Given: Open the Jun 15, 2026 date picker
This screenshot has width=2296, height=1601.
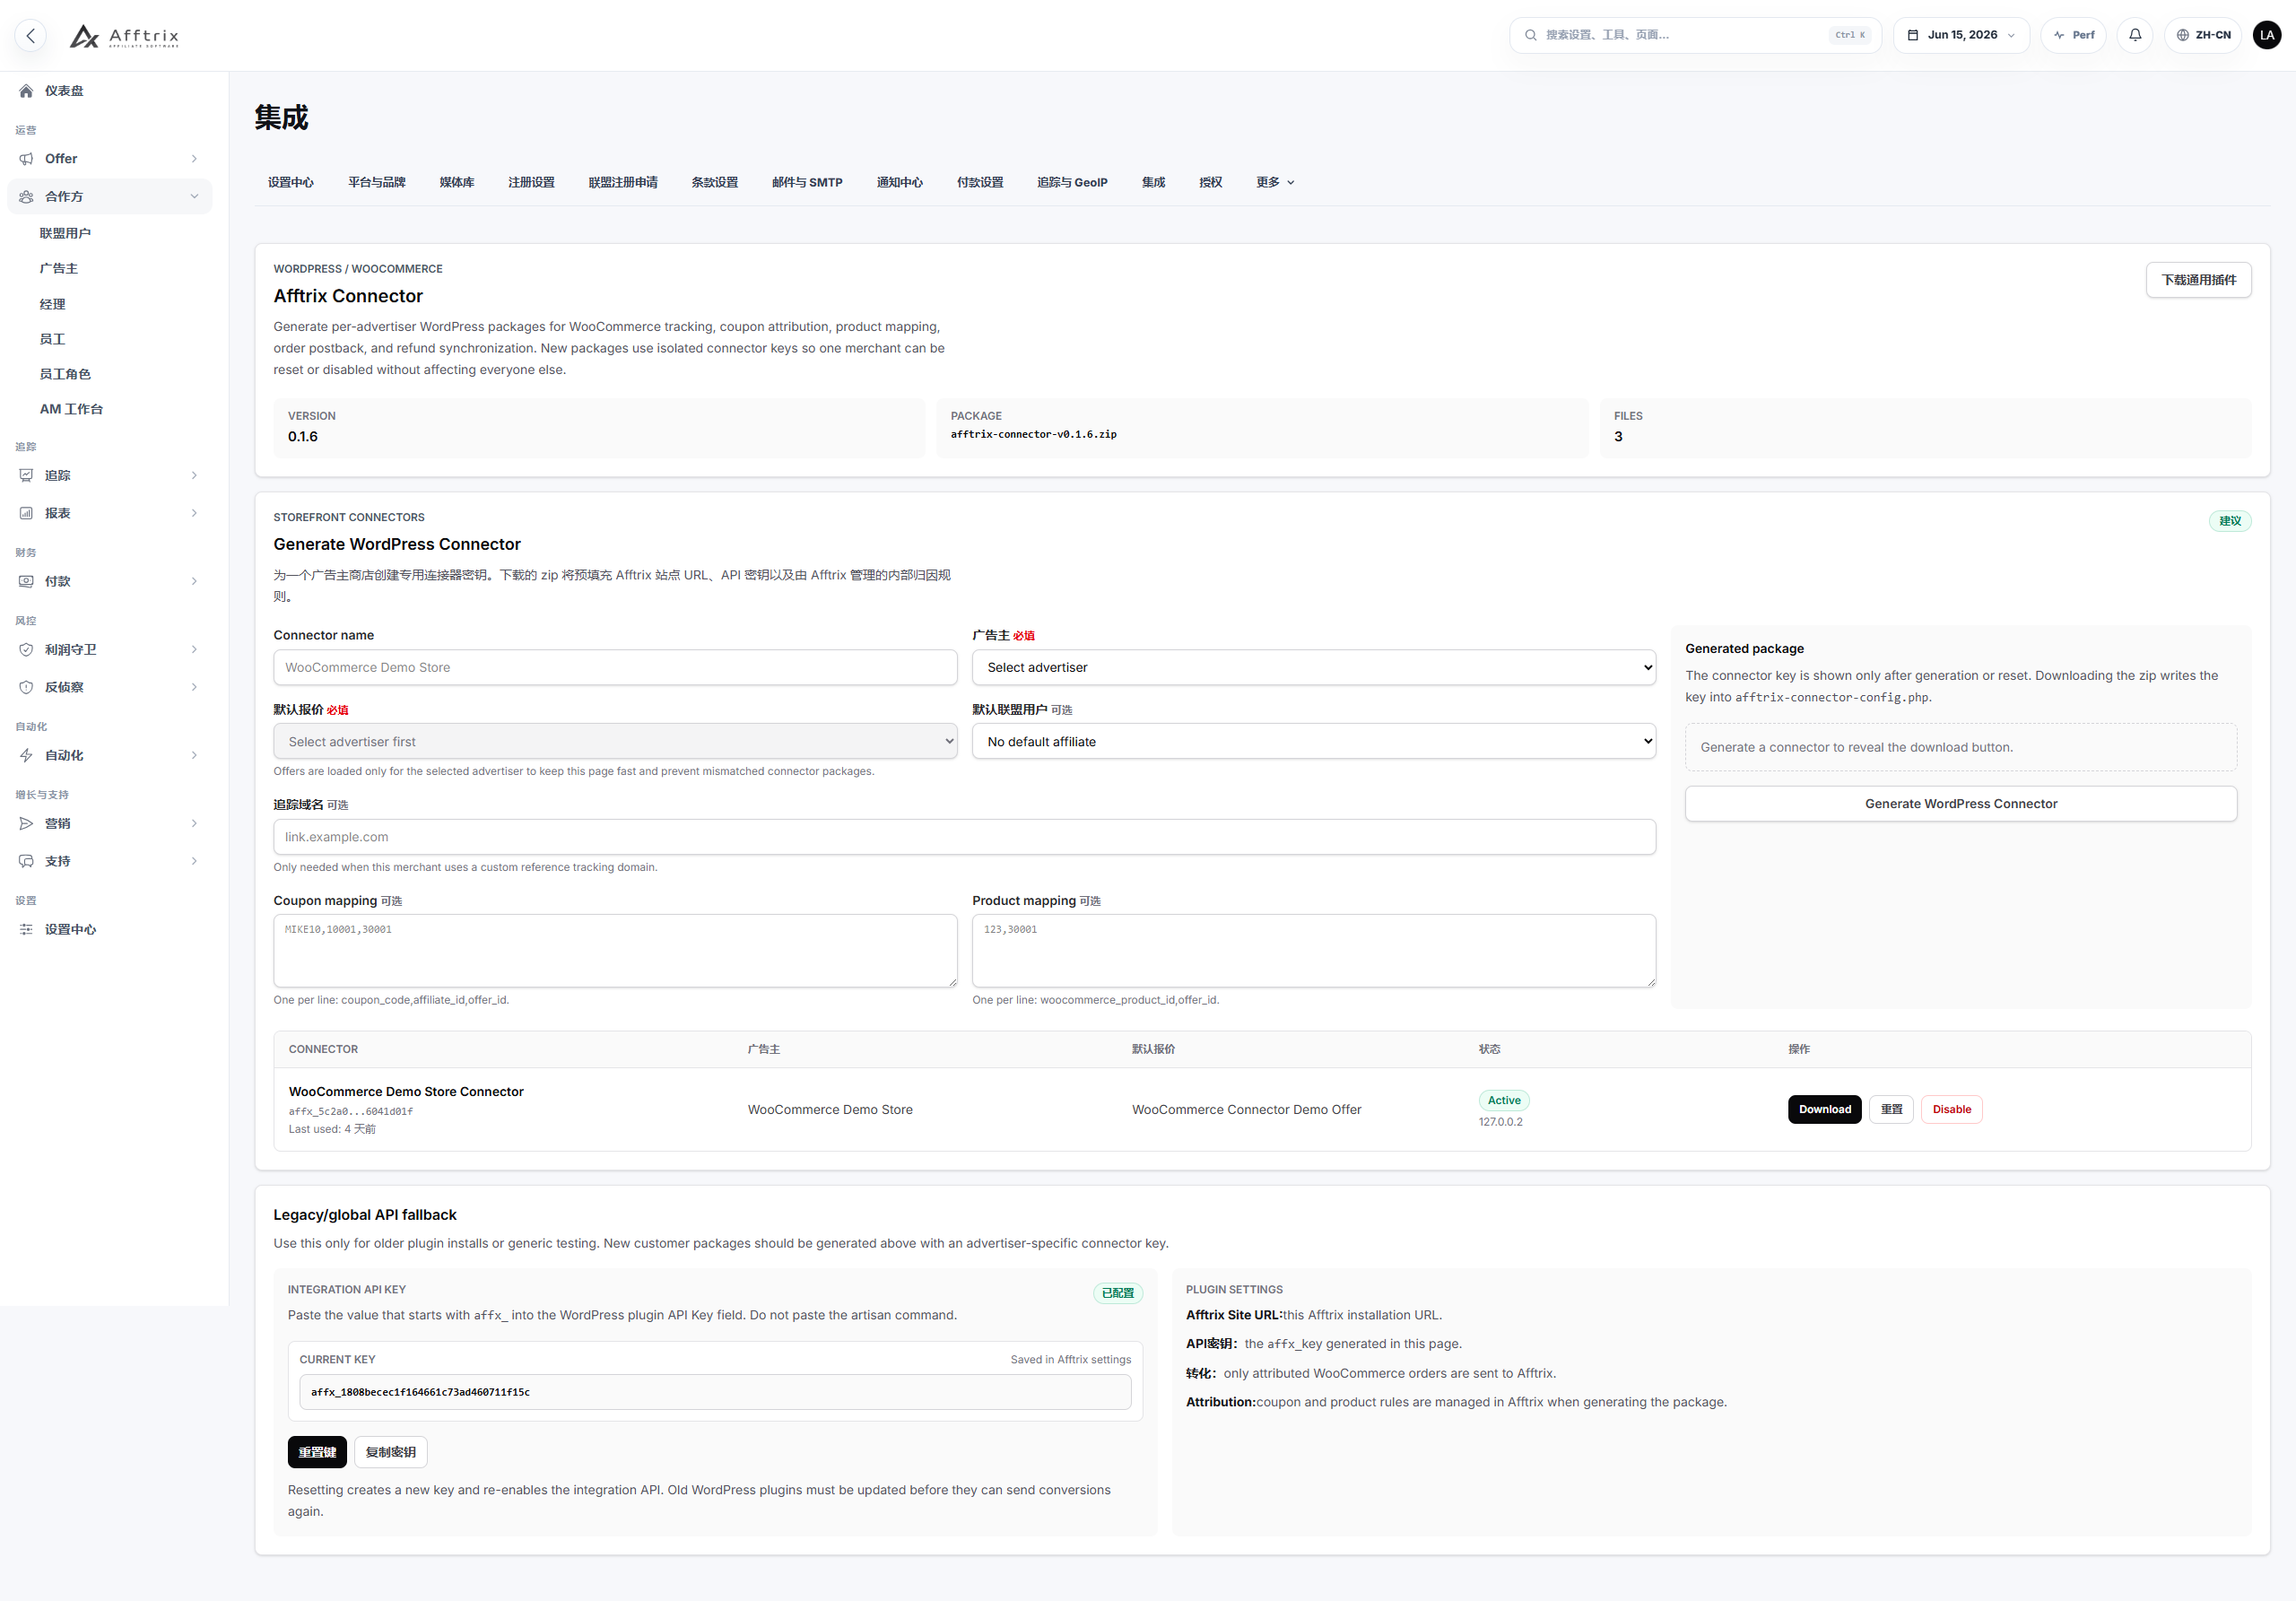Looking at the screenshot, I should pos(1961,35).
